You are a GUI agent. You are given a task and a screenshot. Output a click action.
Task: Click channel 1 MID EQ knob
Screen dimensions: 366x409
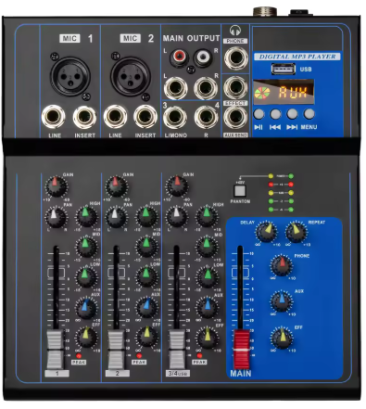pyautogui.click(x=86, y=247)
